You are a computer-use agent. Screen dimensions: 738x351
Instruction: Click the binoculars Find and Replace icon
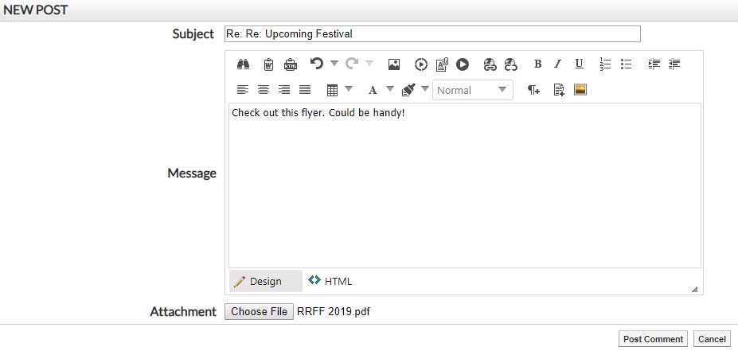pyautogui.click(x=244, y=64)
